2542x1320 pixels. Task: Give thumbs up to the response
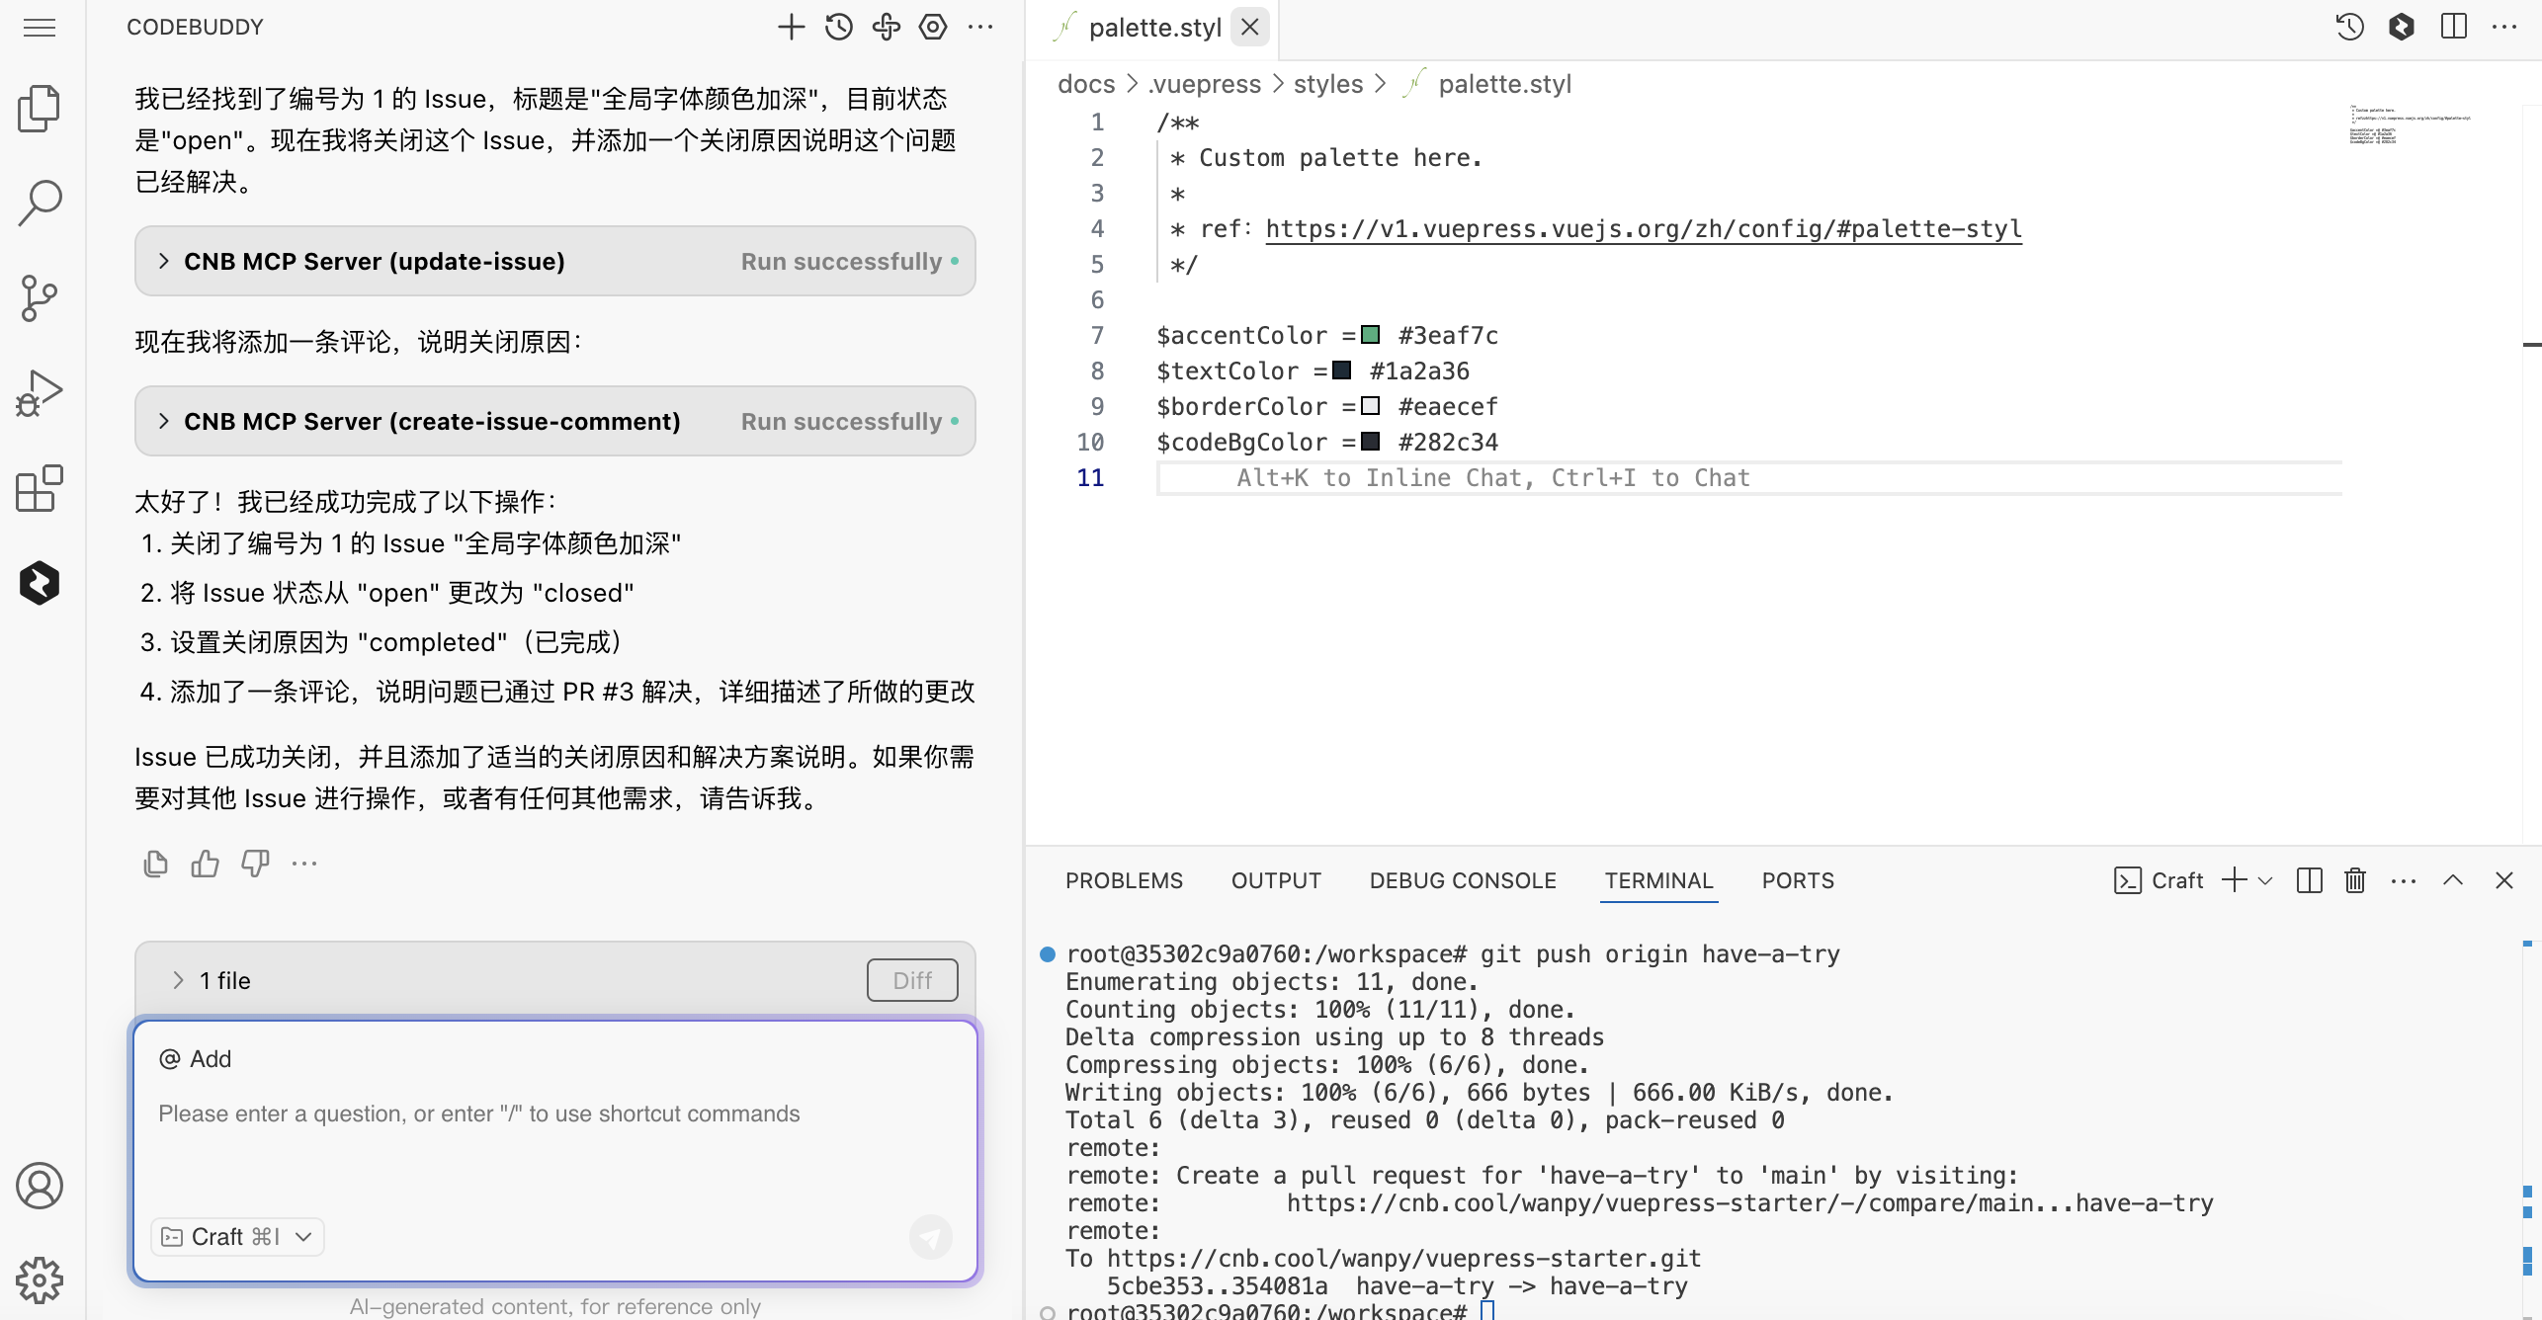pyautogui.click(x=206, y=864)
